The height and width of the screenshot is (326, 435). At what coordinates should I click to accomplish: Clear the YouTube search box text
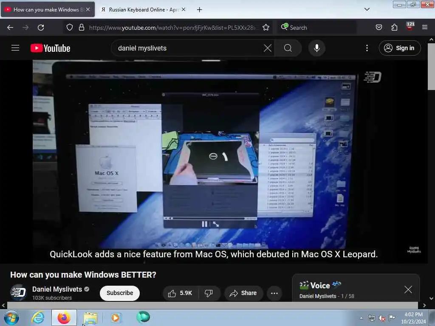coord(268,48)
